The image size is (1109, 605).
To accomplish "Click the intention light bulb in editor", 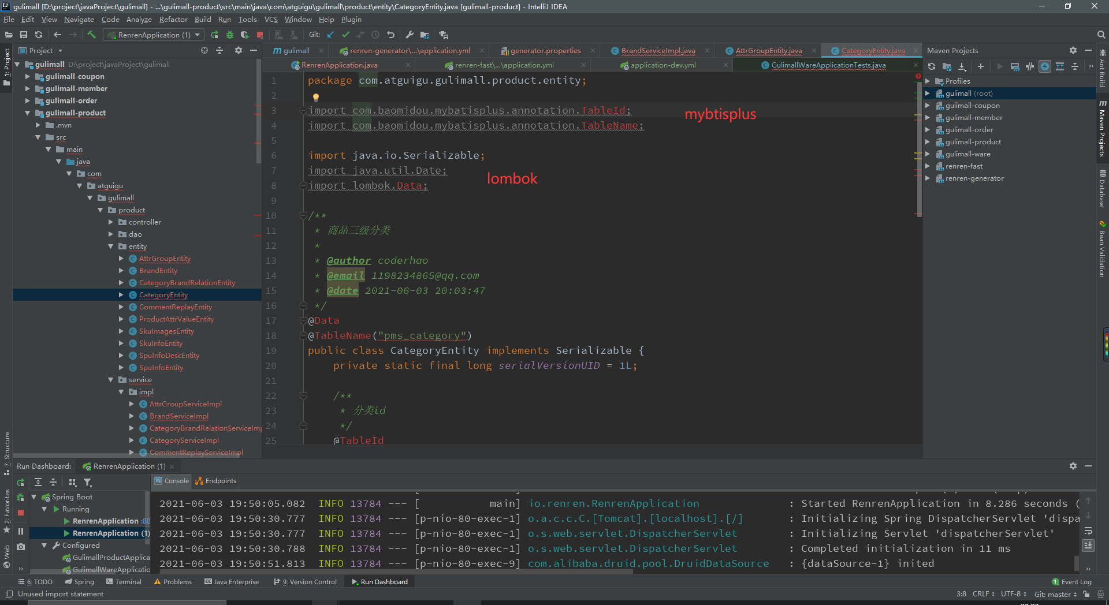I will pyautogui.click(x=315, y=97).
